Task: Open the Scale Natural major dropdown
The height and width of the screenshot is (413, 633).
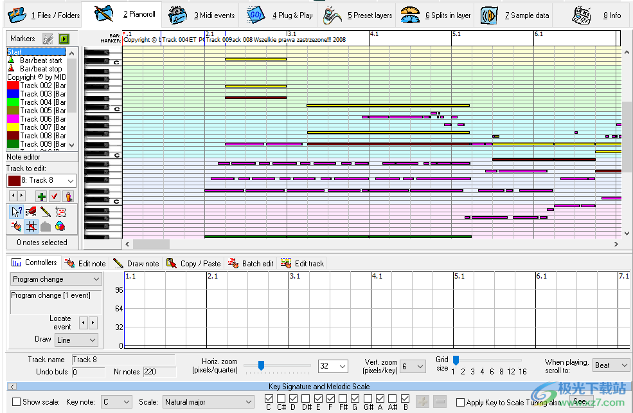Action: click(208, 402)
